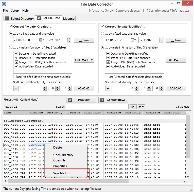Choose Delete from the context menu

click(x=66, y=147)
